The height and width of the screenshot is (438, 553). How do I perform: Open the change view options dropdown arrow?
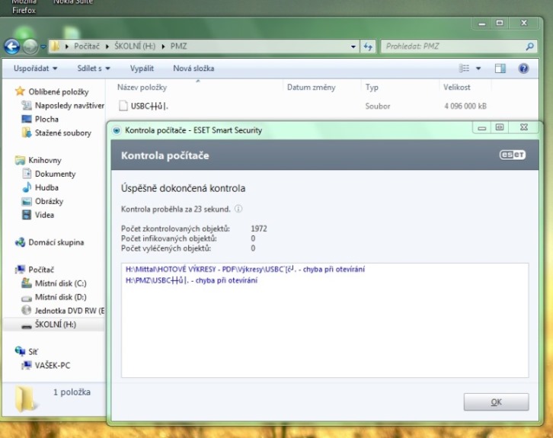coord(478,69)
